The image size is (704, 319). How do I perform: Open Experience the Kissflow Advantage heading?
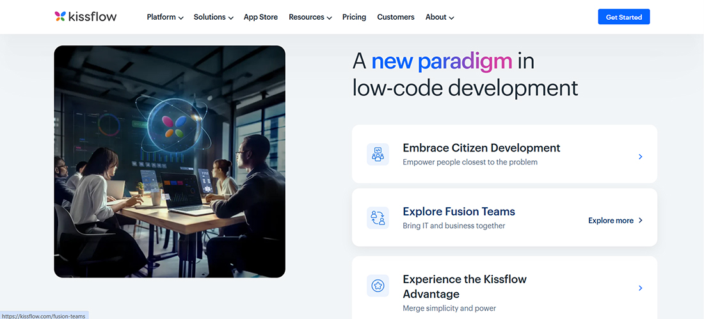click(465, 286)
